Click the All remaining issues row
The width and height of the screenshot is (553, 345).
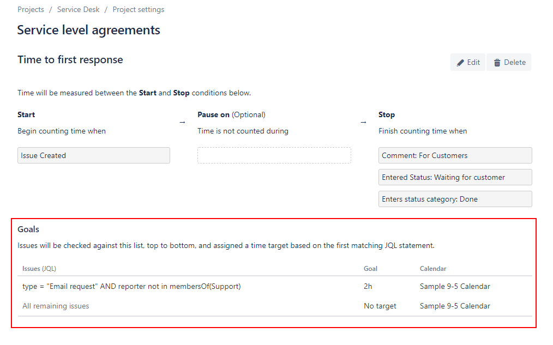pyautogui.click(x=275, y=306)
